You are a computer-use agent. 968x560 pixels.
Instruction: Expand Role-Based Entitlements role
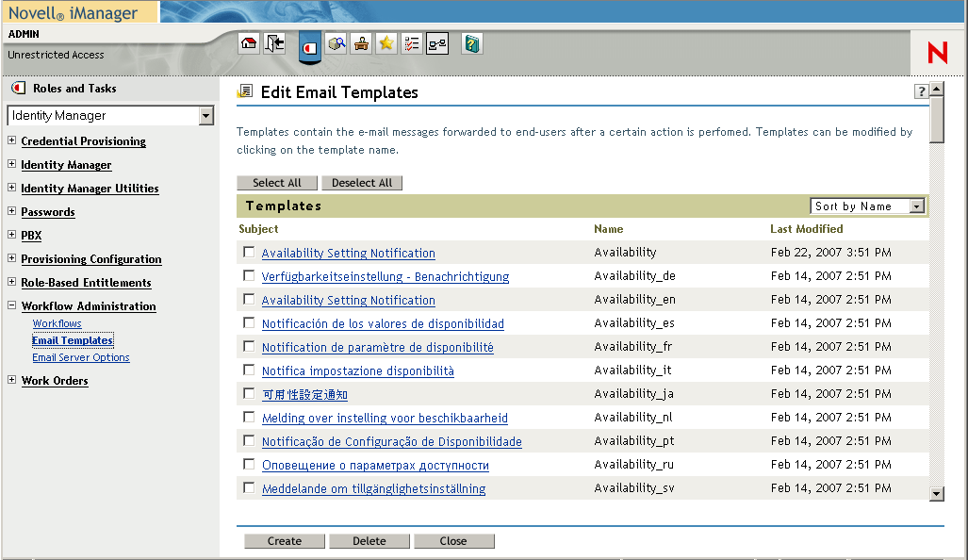(11, 282)
